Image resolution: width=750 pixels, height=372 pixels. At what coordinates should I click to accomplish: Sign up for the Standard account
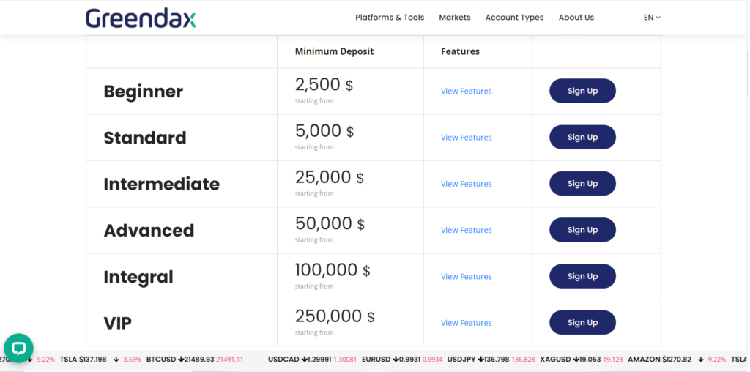click(x=582, y=137)
